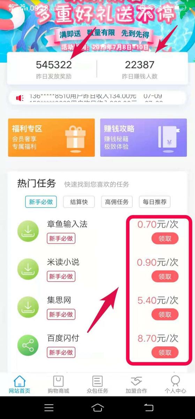This screenshot has height=419, width=195.
Task: Select the 高佣任务 filter tab
Action: pos(117,201)
